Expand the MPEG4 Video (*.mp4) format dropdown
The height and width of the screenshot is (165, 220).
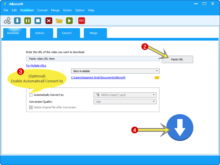coord(125,95)
